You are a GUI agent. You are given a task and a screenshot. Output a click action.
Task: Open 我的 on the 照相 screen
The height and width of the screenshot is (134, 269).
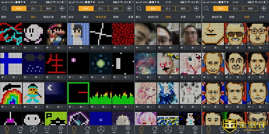[183, 8]
